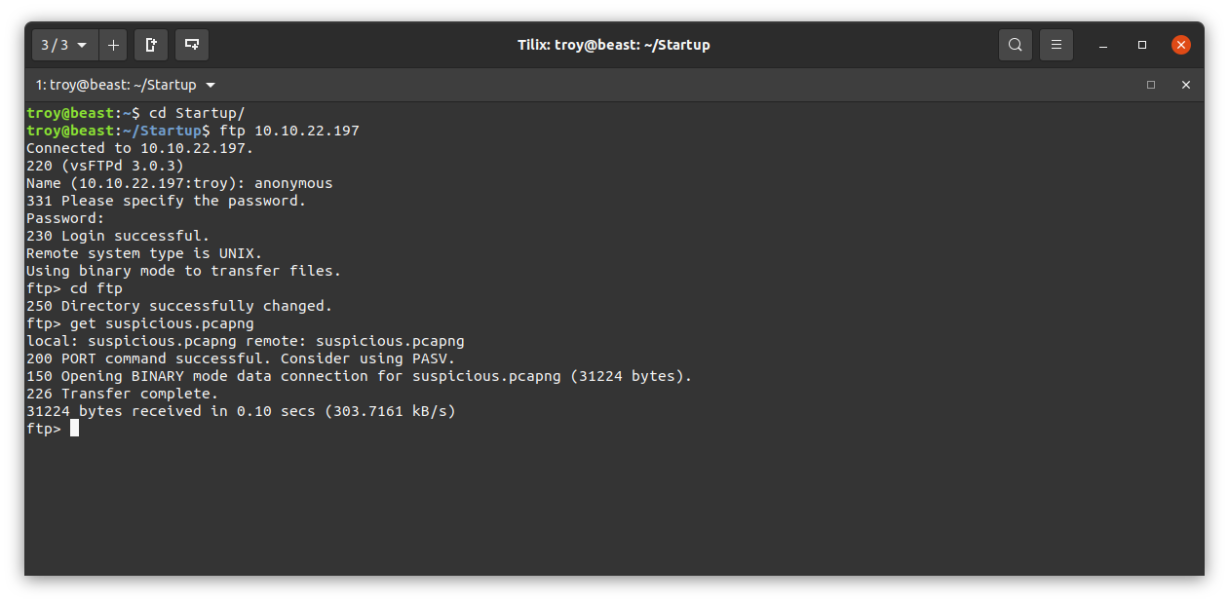
Task: Open the terminal search magnifier icon
Action: tap(1016, 45)
